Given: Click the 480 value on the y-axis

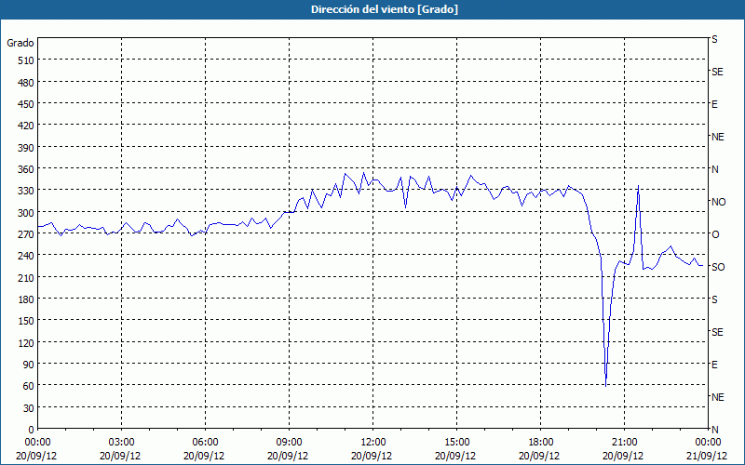Looking at the screenshot, I should coord(26,83).
